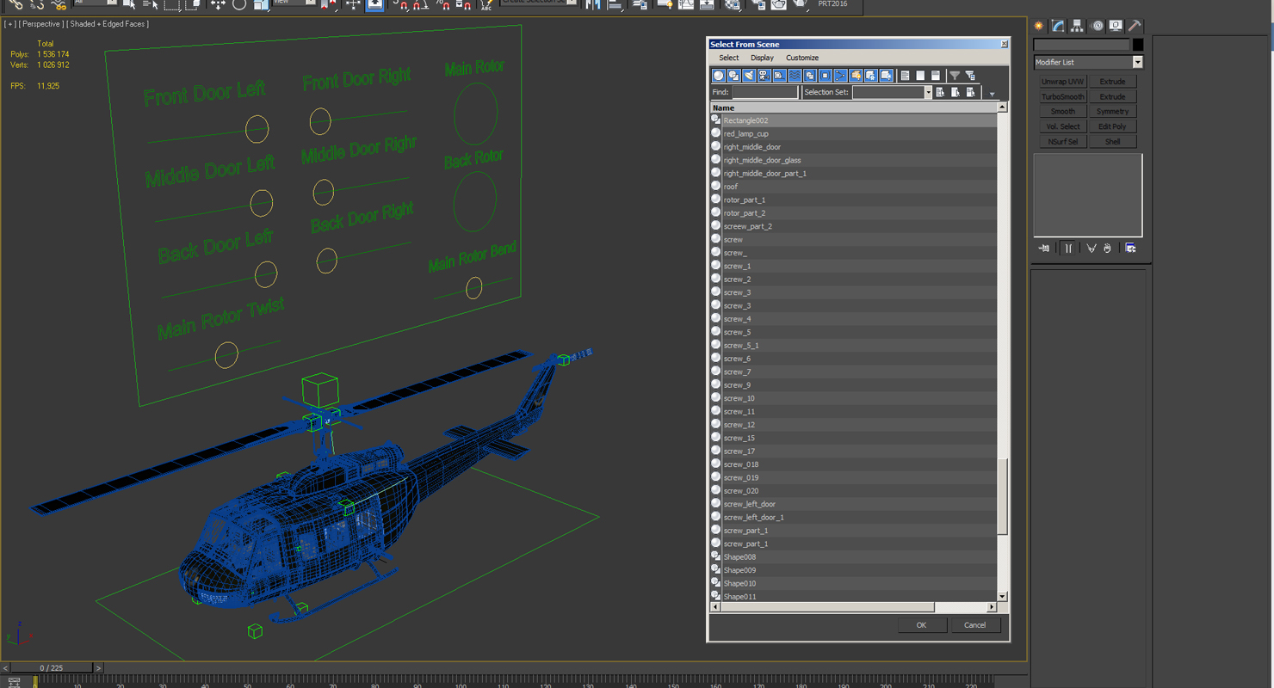Screen dimensions: 1274x688
Task: Toggle Display Geometry filter in Select From Scene
Action: coord(719,76)
